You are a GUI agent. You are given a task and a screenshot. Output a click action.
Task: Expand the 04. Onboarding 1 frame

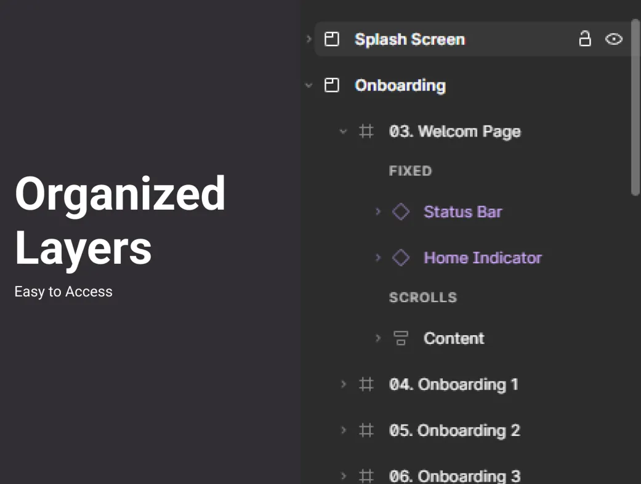point(344,384)
